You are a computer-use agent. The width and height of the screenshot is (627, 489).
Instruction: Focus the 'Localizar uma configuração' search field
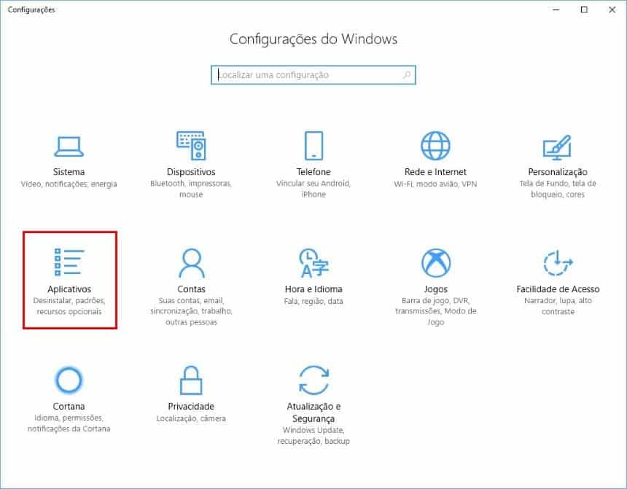306,75
